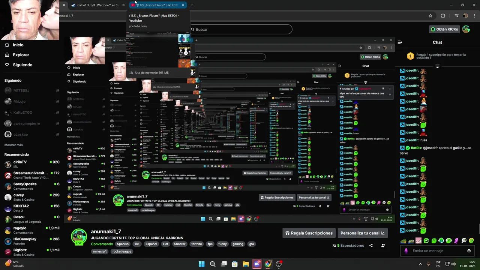Switch to the Call of Duty Warzone tab

[97, 5]
